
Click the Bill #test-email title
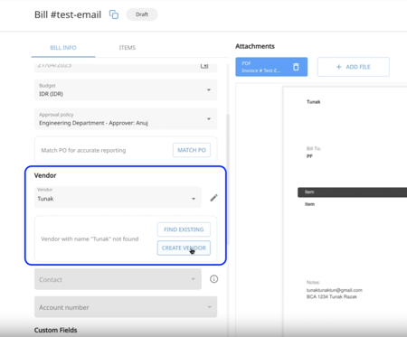(x=68, y=14)
